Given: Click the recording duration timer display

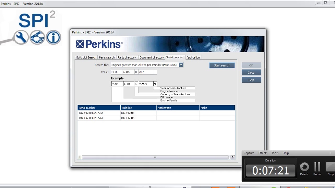Looking at the screenshot, I should [271, 170].
